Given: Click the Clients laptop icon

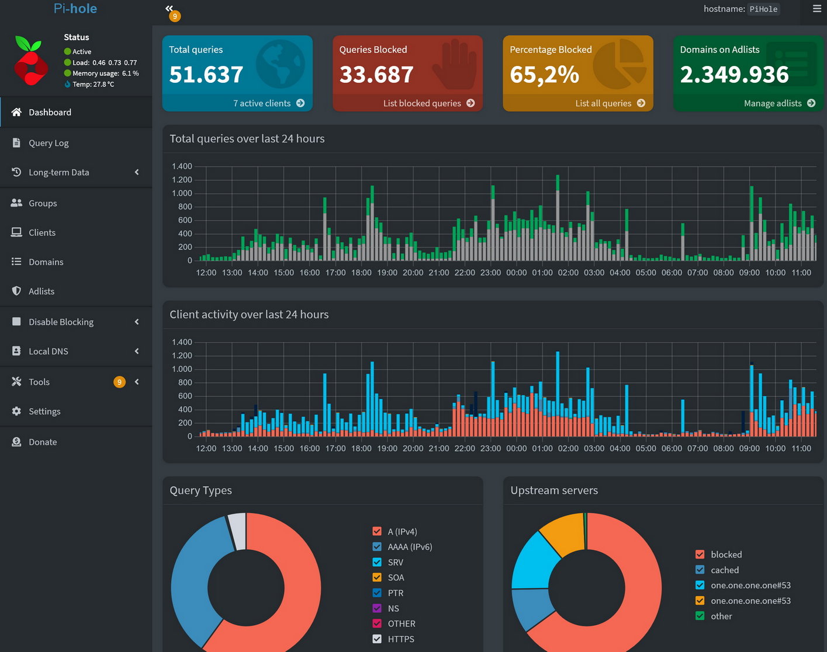Looking at the screenshot, I should pyautogui.click(x=16, y=232).
